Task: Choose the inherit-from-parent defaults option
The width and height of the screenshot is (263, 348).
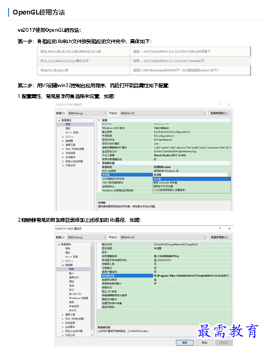Action: point(192,190)
